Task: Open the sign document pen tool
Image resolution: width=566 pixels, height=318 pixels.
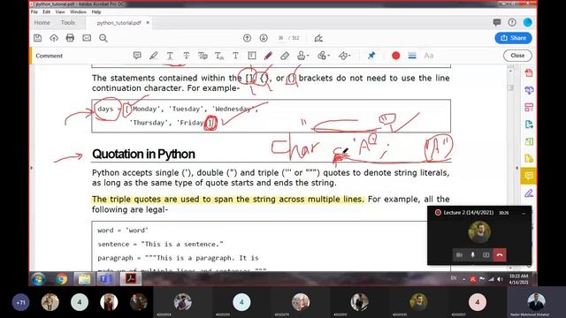Action: pyautogui.click(x=318, y=38)
